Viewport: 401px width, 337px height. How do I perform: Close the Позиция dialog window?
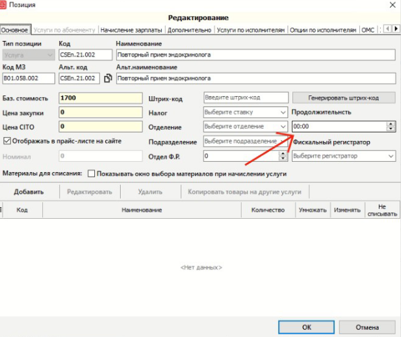(393, 5)
